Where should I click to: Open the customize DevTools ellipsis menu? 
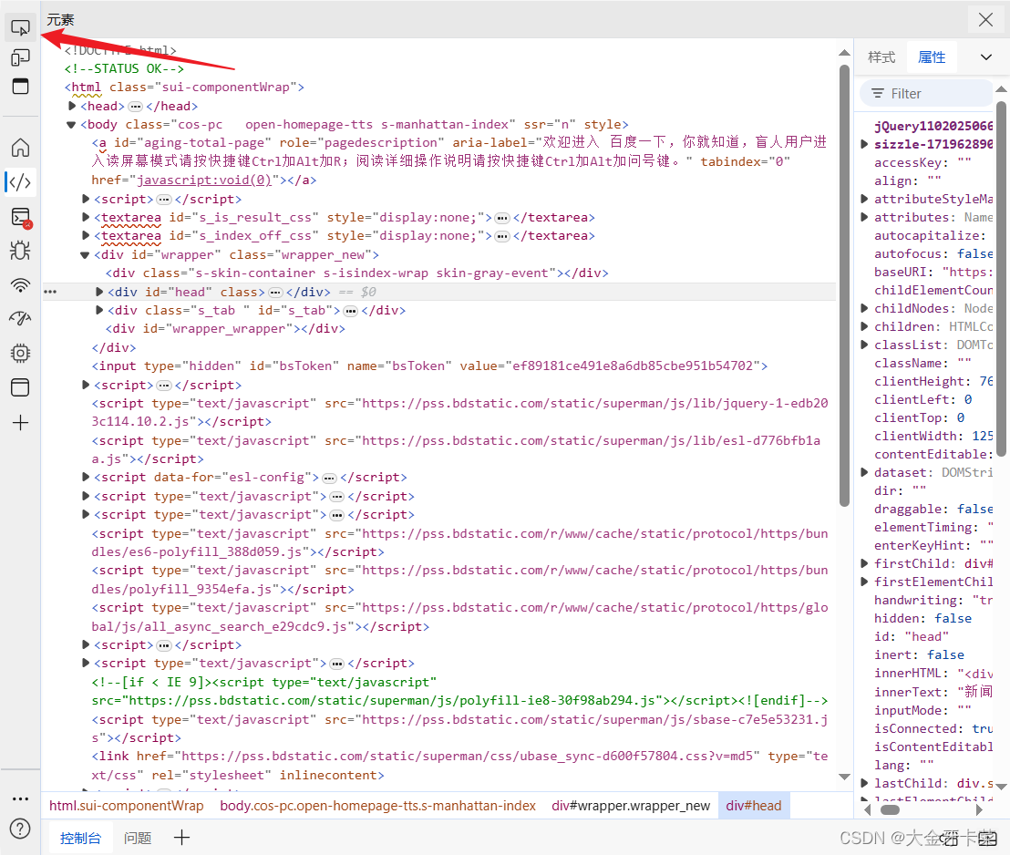coord(21,799)
